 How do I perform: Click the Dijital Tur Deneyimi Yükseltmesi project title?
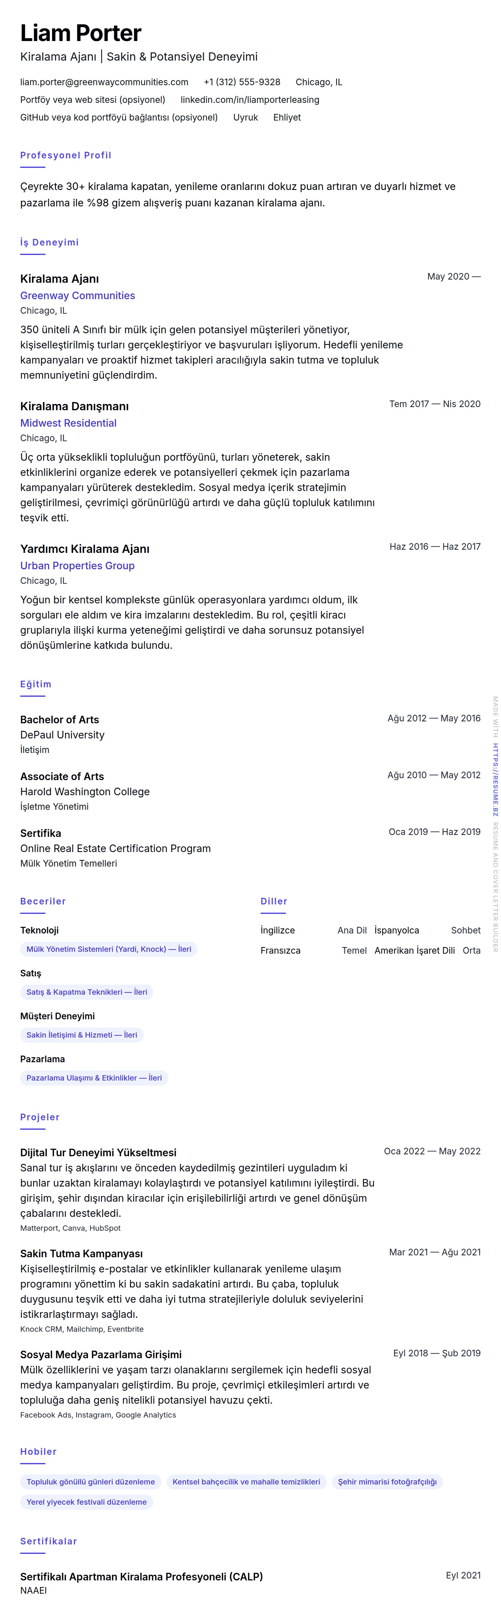coord(98,1152)
